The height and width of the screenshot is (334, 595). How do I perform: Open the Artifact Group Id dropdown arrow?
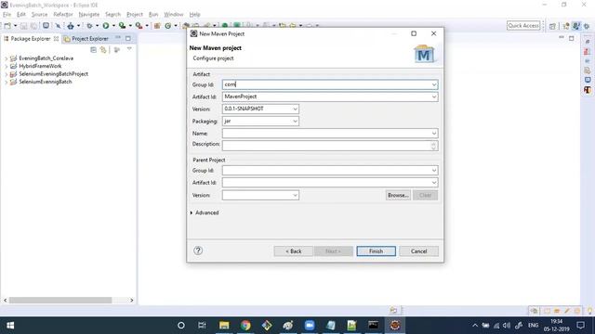434,84
